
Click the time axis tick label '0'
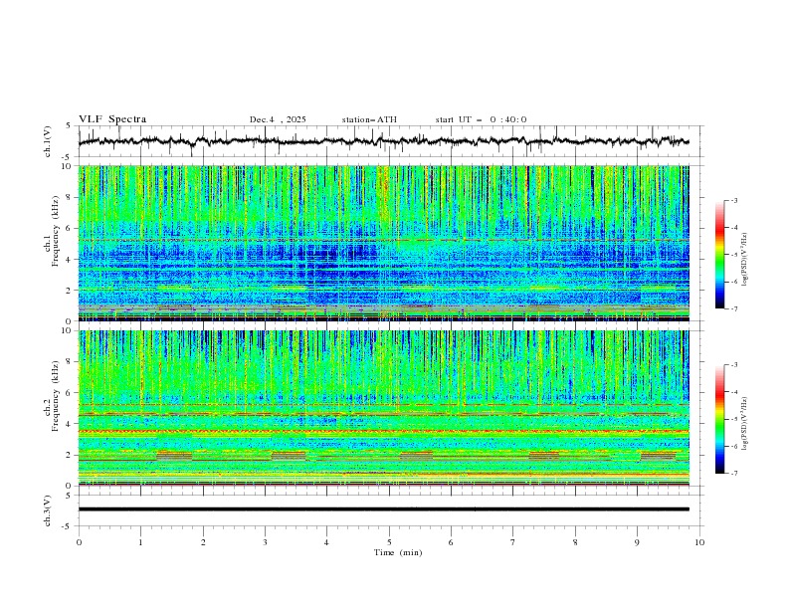pos(79,542)
